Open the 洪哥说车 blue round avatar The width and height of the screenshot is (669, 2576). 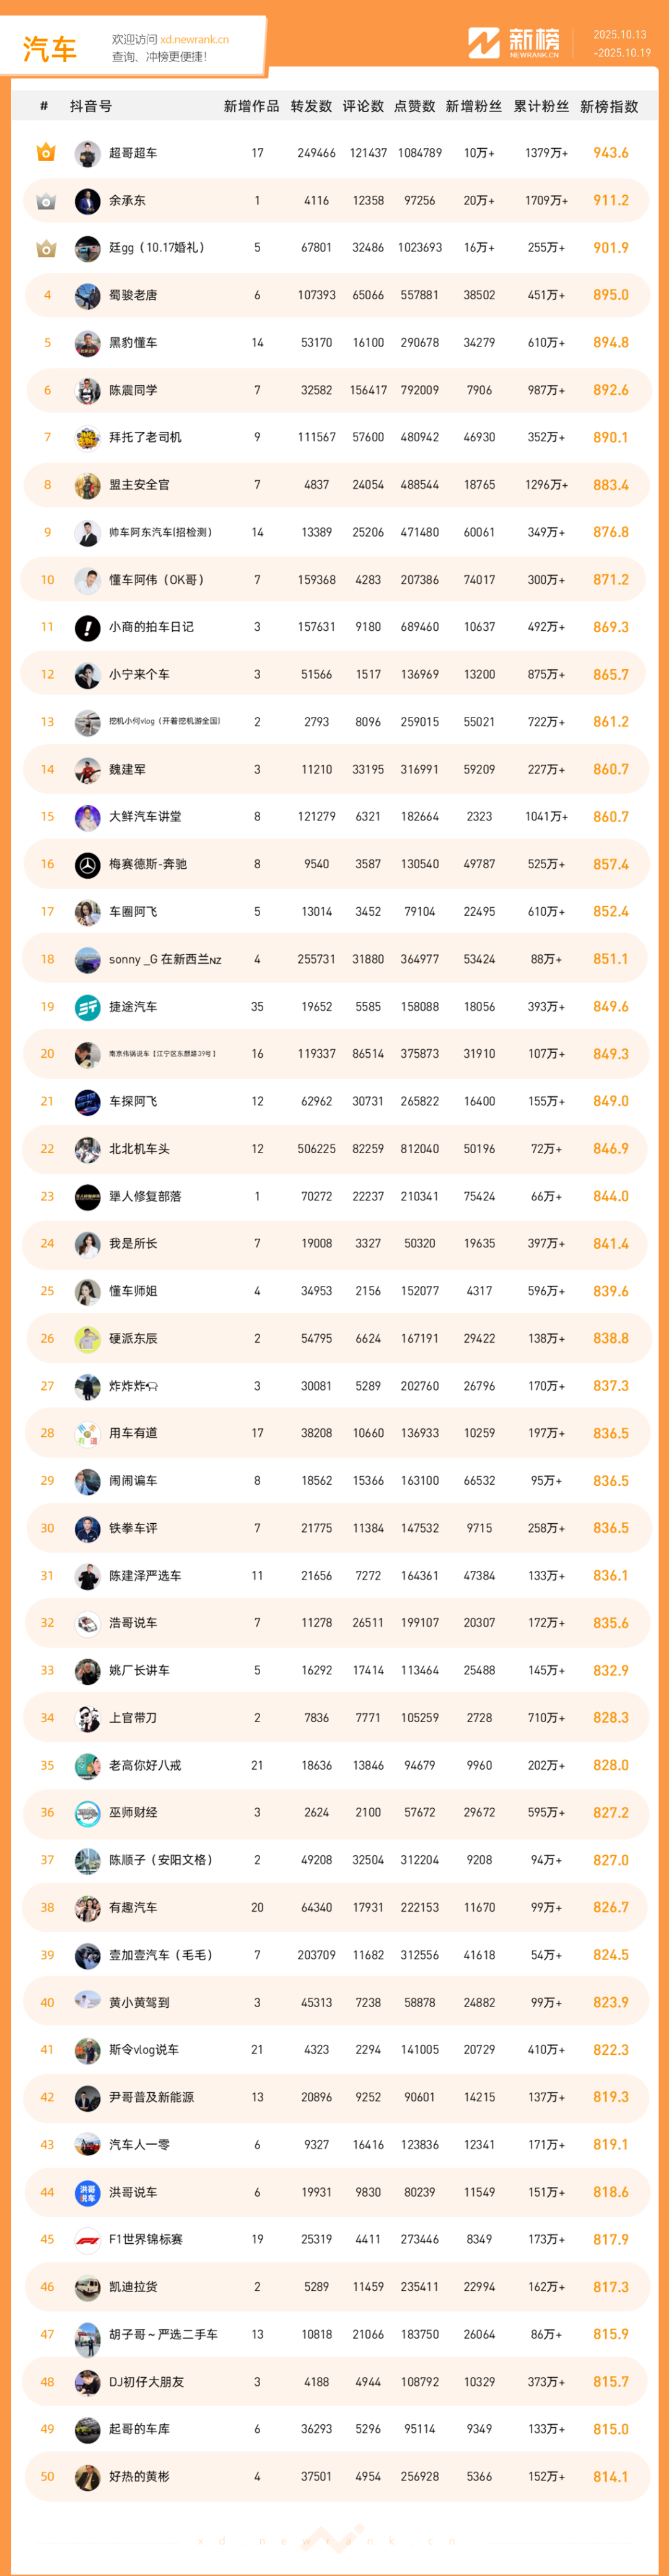click(88, 2192)
